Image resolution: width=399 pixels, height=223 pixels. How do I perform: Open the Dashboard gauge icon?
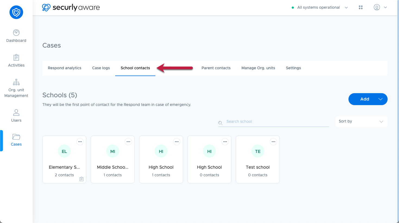click(x=16, y=33)
